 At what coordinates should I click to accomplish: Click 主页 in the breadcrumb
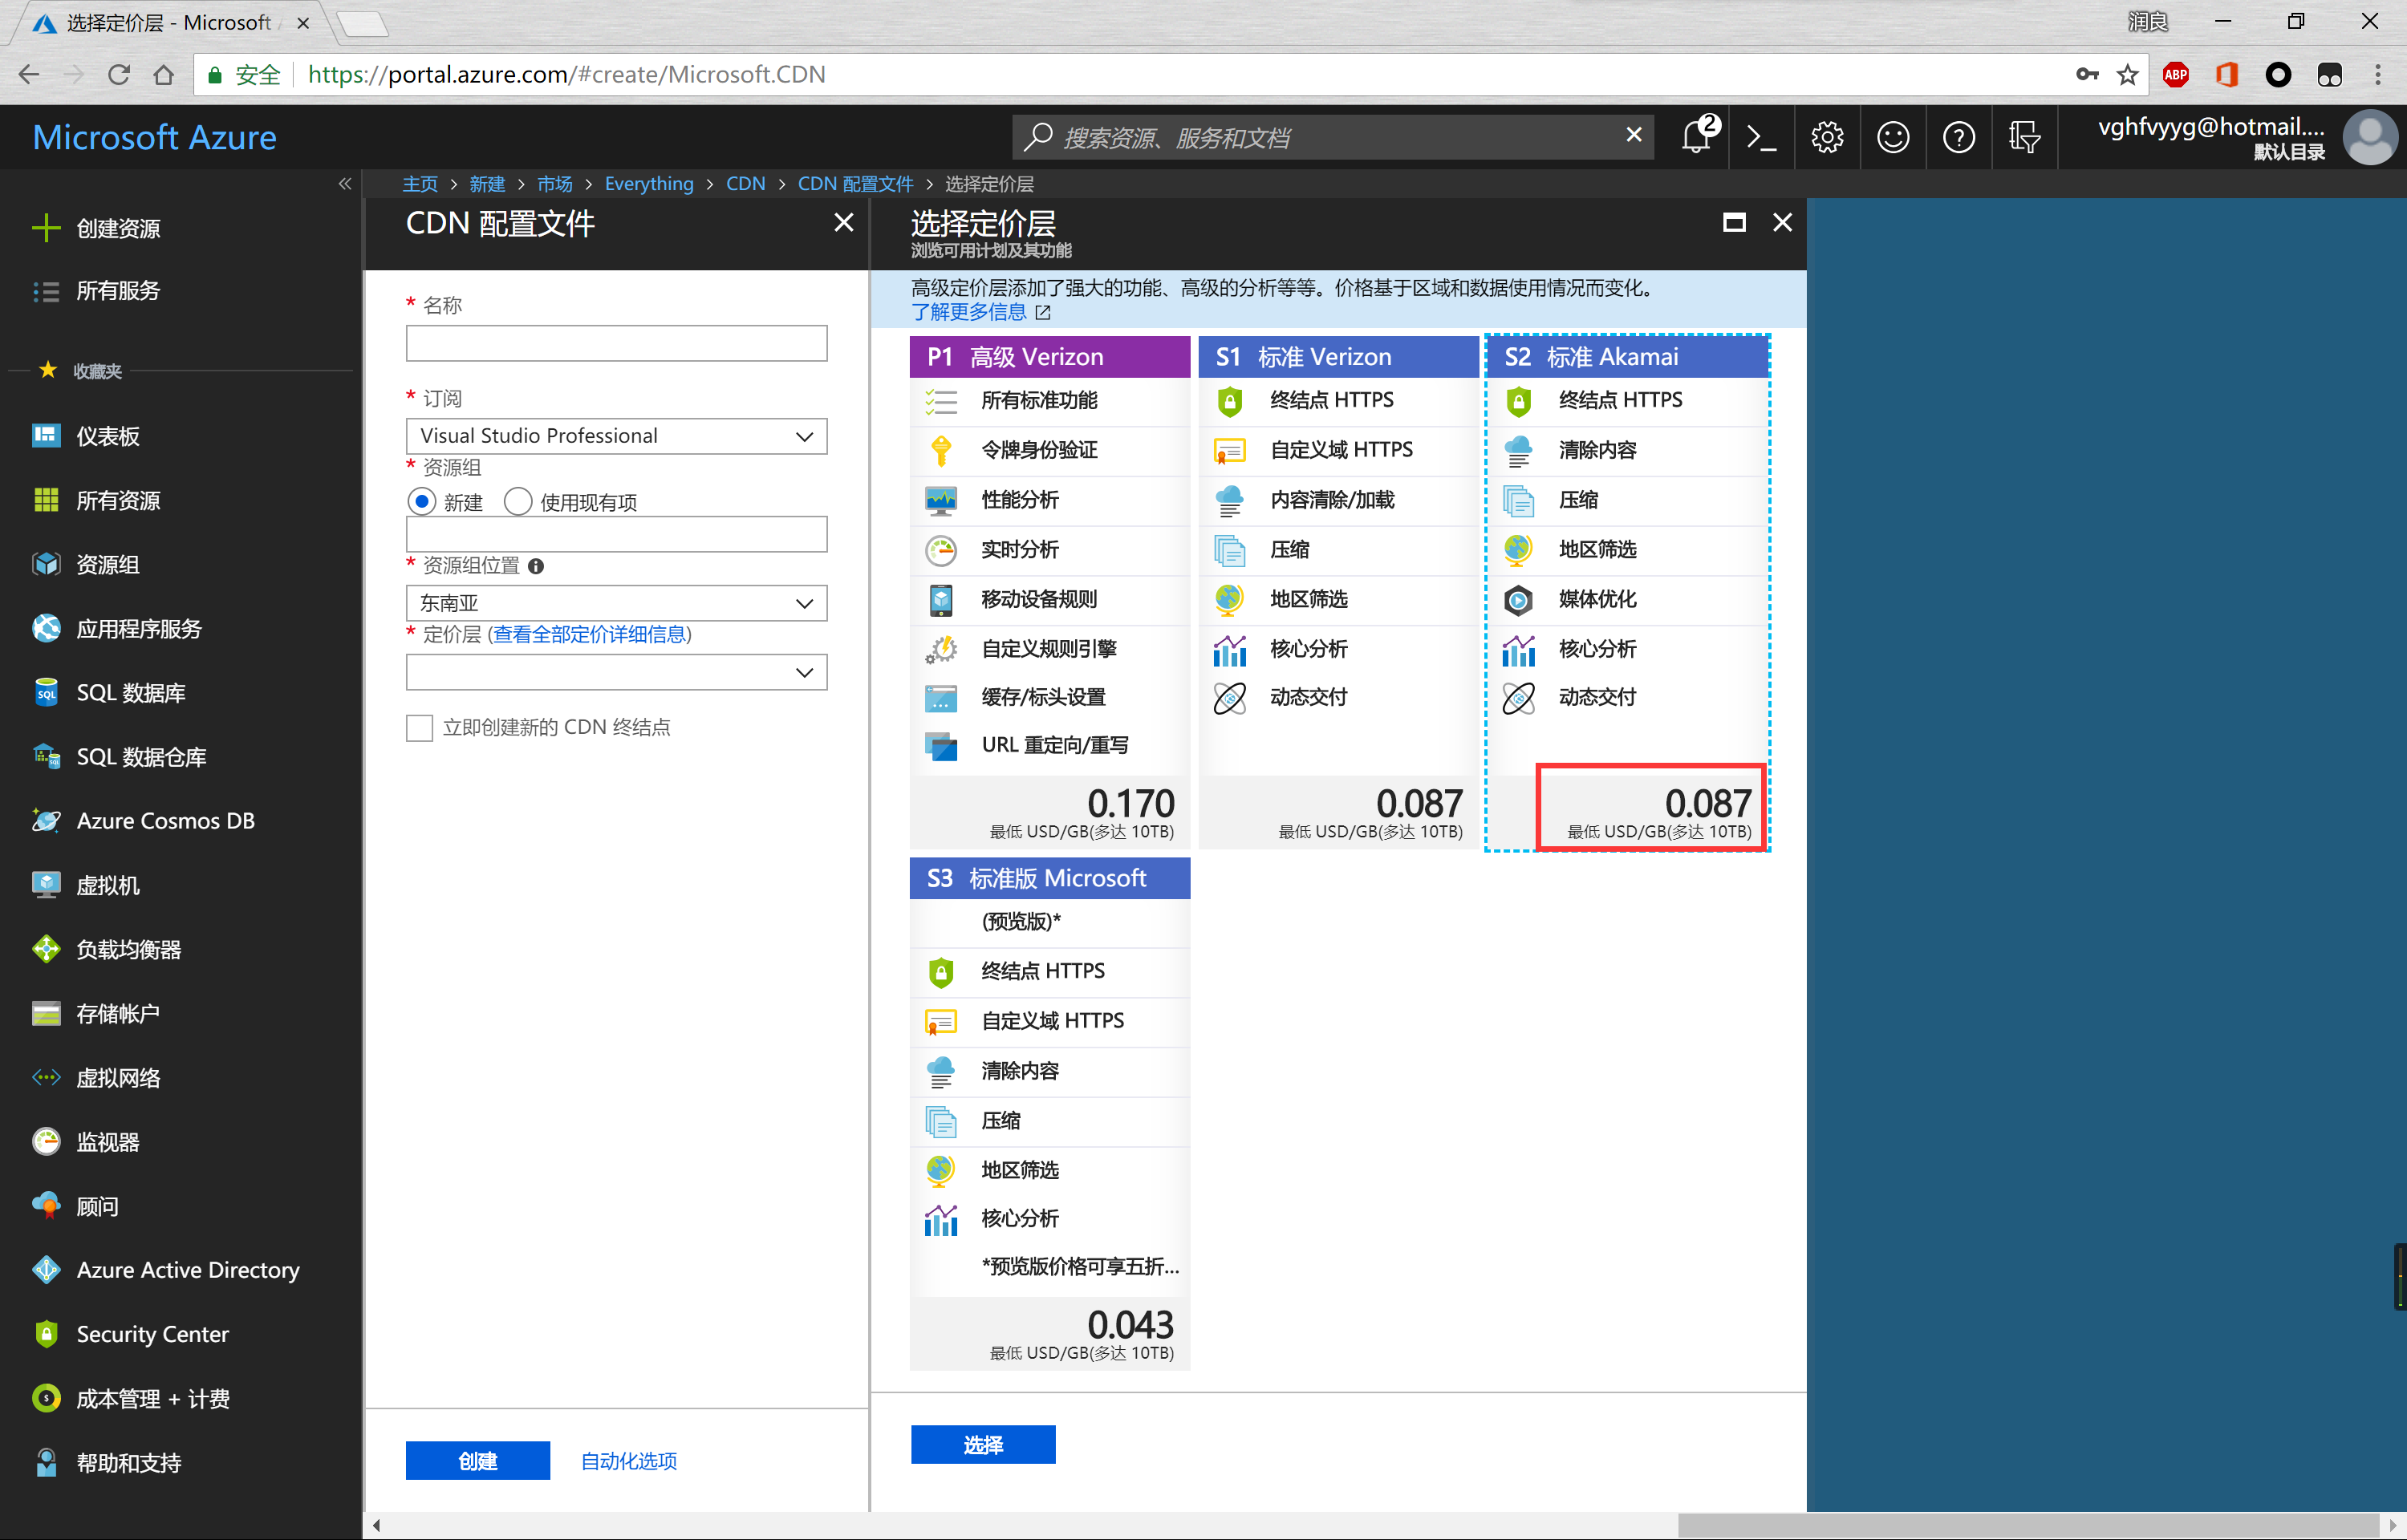tap(420, 184)
